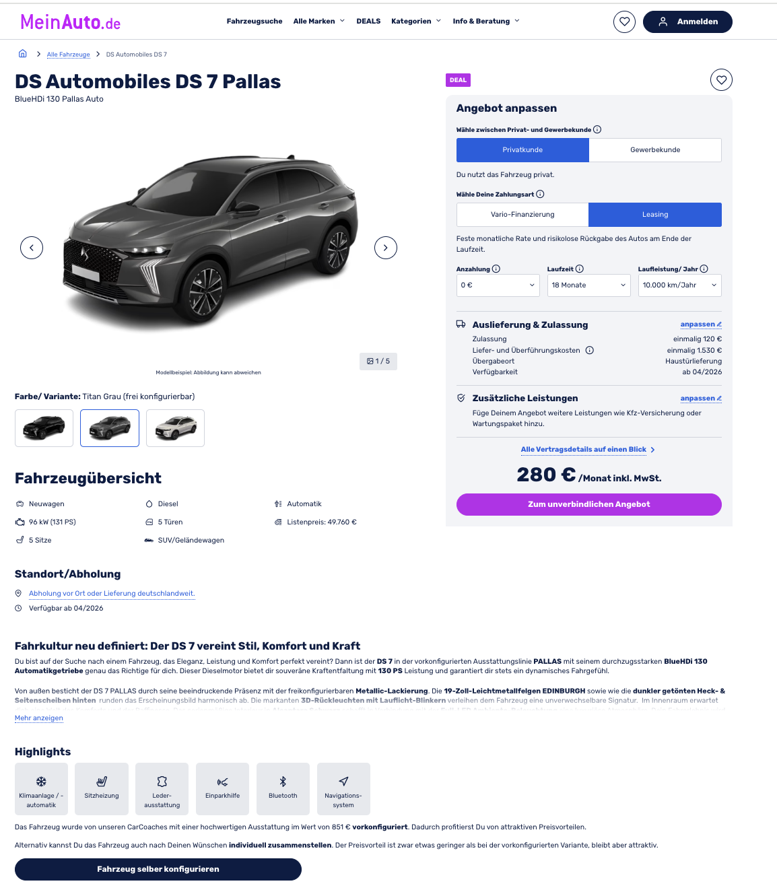Screen dimensions: 777x894
Task: Expand the Laufleistung 10.000 km/Jahr dropdown
Action: [x=680, y=285]
